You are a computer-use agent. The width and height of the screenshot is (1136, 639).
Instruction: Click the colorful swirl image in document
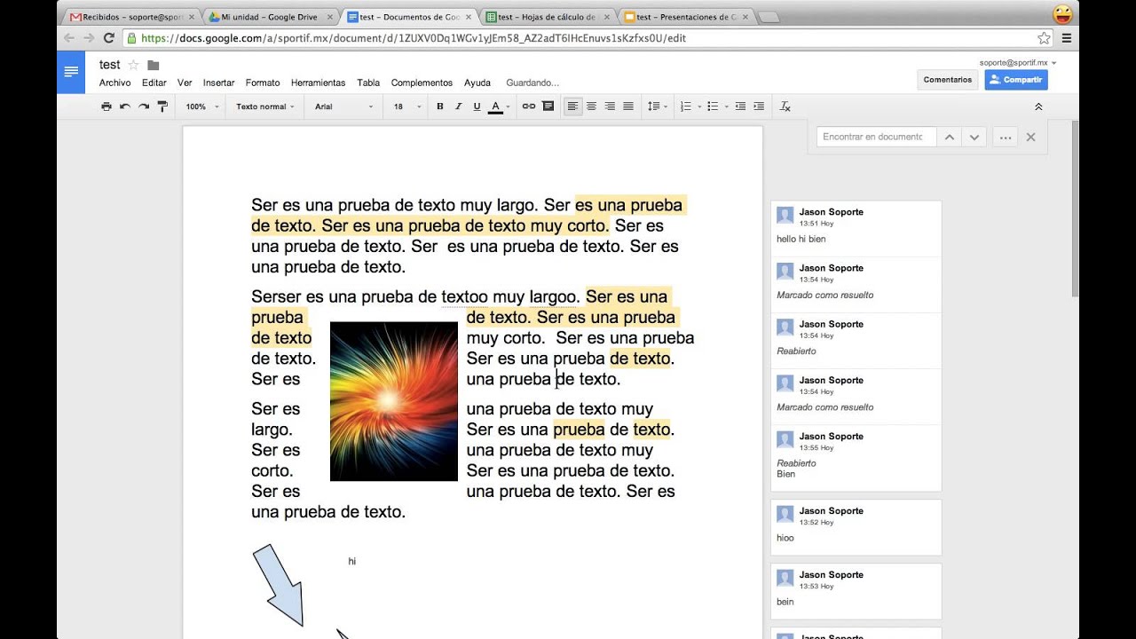[x=394, y=401]
